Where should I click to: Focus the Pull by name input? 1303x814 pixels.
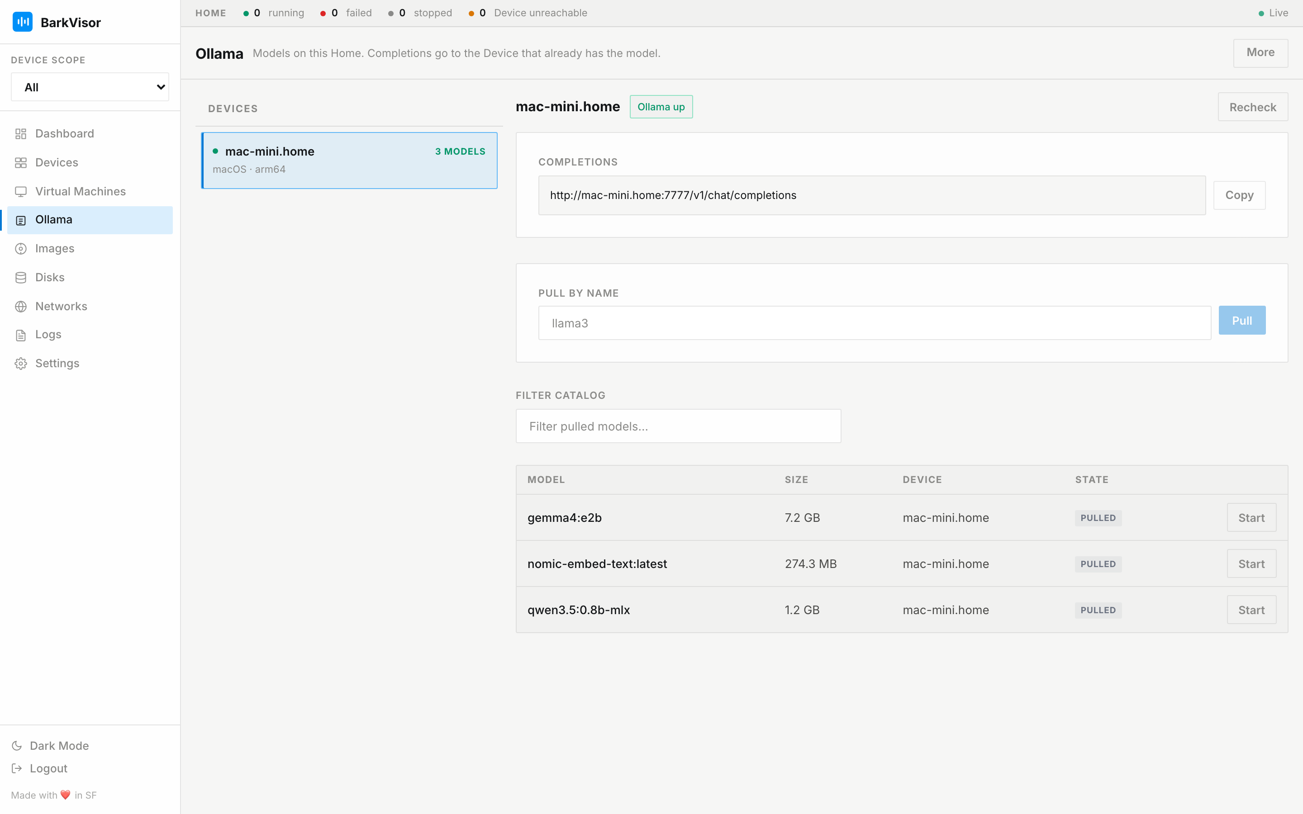(875, 323)
